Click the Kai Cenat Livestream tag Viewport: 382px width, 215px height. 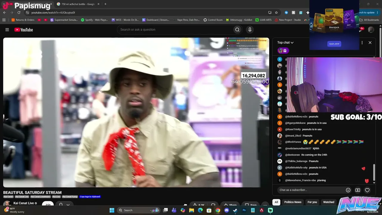pyautogui.click(x=41, y=197)
